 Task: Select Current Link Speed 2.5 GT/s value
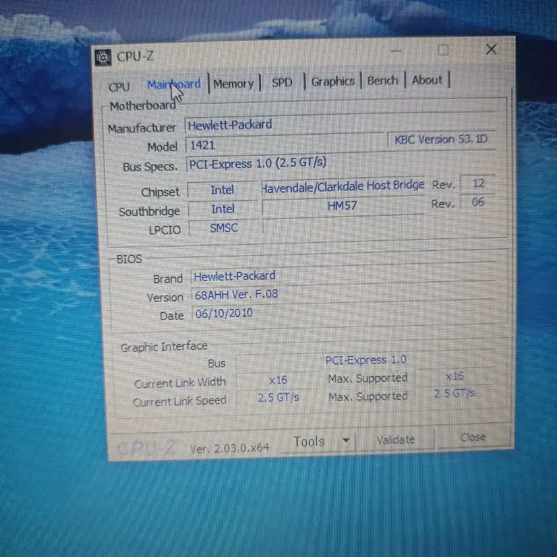pos(278,397)
